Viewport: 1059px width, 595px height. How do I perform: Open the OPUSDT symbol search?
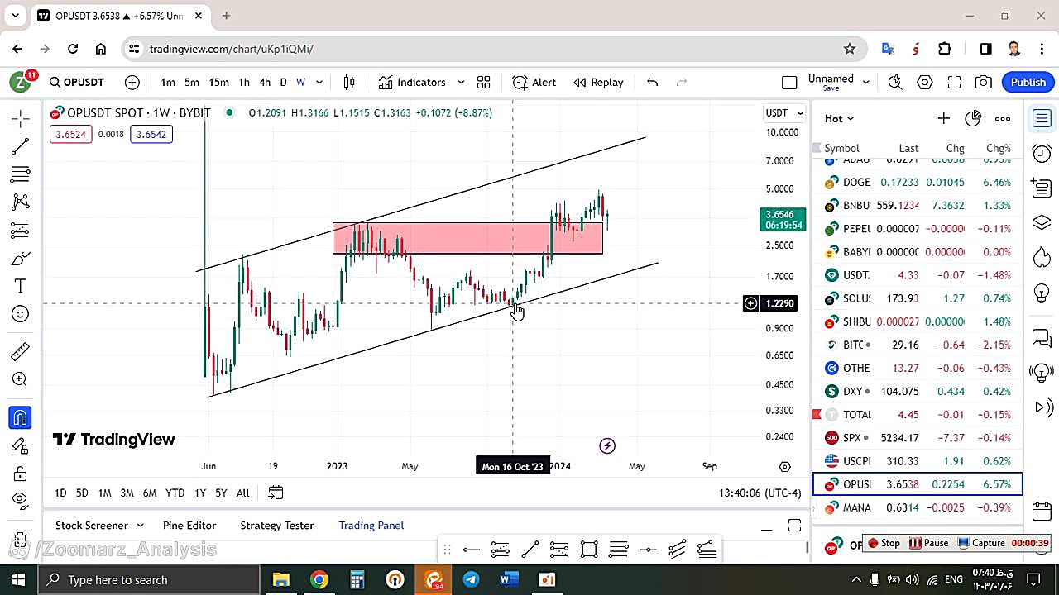pos(77,82)
